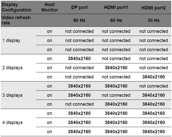Screen dimensions: 172x137
Task: Click the 60 Hz value under HDMI port1
Action: pyautogui.click(x=116, y=20)
